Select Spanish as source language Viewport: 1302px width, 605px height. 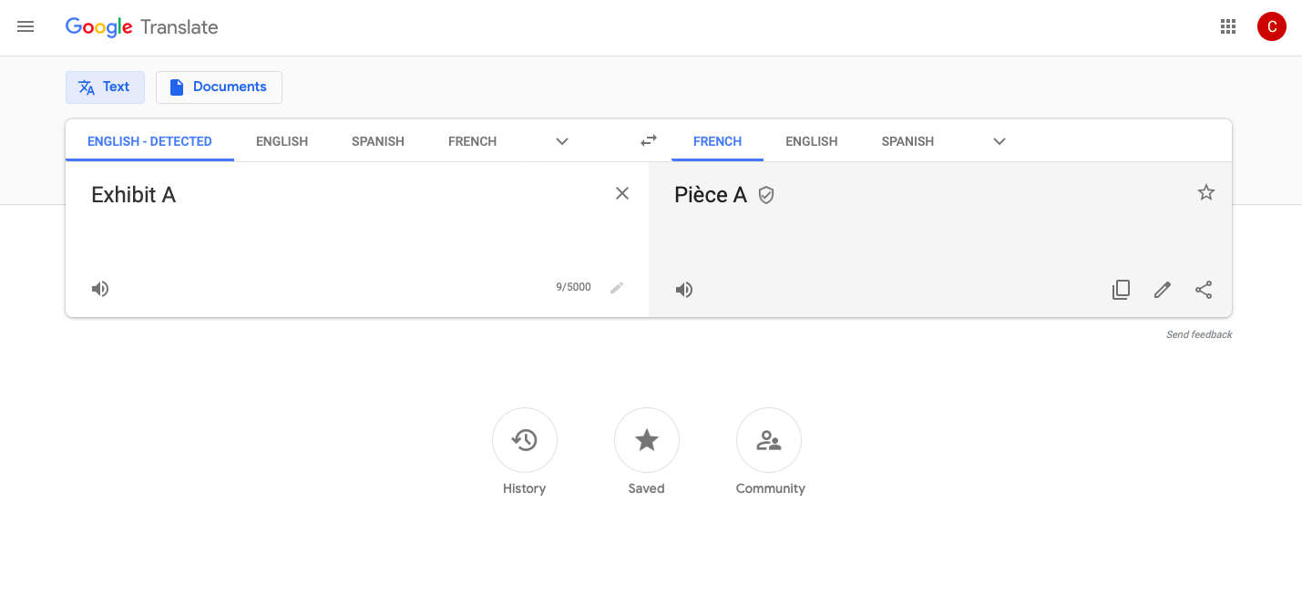(378, 141)
